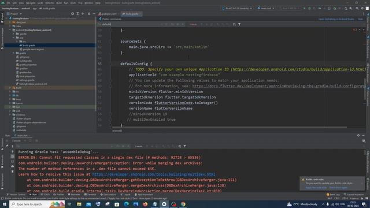The height and width of the screenshot is (208, 370).
Task: Expand the src folder in project tree
Action: tap(17, 42)
